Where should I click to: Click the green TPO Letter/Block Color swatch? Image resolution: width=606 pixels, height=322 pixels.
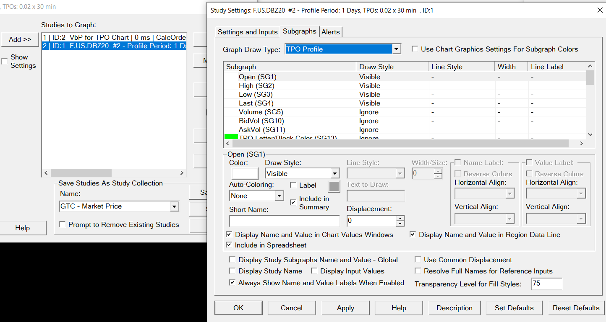point(231,137)
